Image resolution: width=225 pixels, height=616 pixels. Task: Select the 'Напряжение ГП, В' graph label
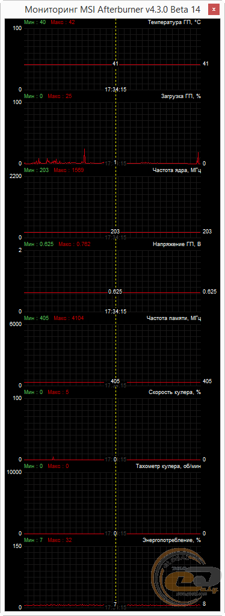coord(177,244)
